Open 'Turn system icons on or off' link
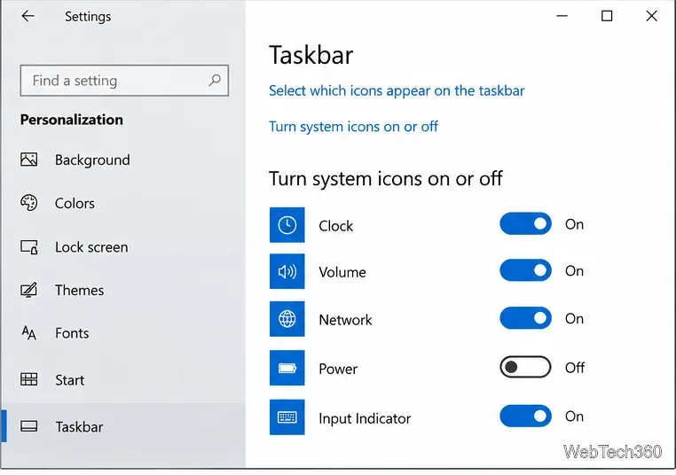676x475 pixels. pyautogui.click(x=353, y=127)
